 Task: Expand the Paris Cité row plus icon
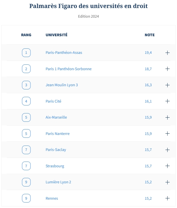[x=167, y=101]
